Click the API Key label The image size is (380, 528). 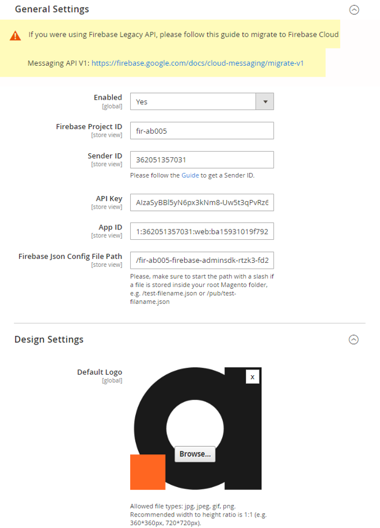(109, 199)
